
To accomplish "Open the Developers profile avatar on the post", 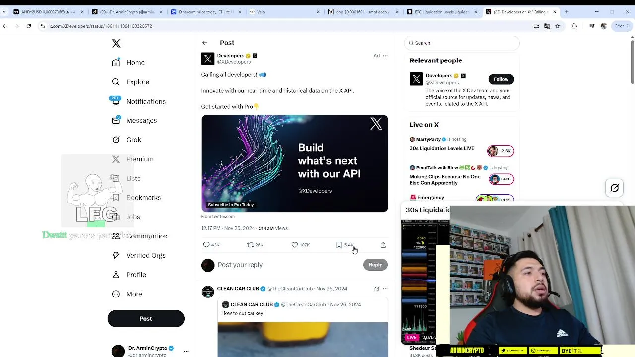I will click(208, 59).
